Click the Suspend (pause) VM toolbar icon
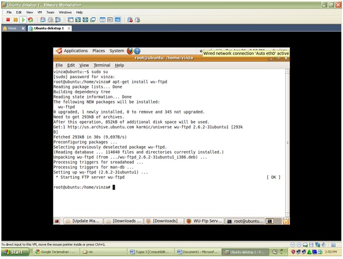The image size is (343, 259). coord(15,20)
